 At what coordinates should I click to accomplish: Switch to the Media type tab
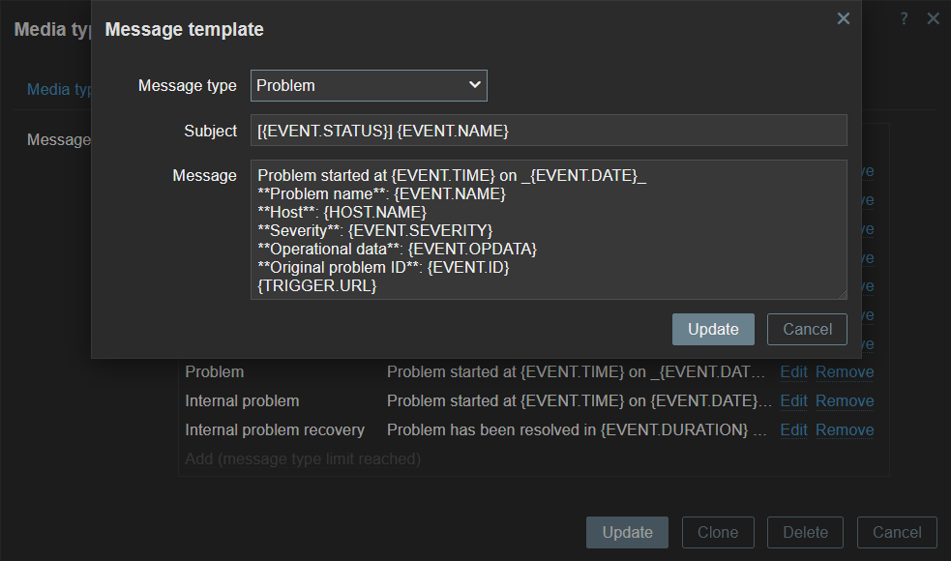click(x=58, y=90)
